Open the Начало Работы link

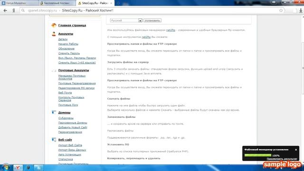coord(68,44)
